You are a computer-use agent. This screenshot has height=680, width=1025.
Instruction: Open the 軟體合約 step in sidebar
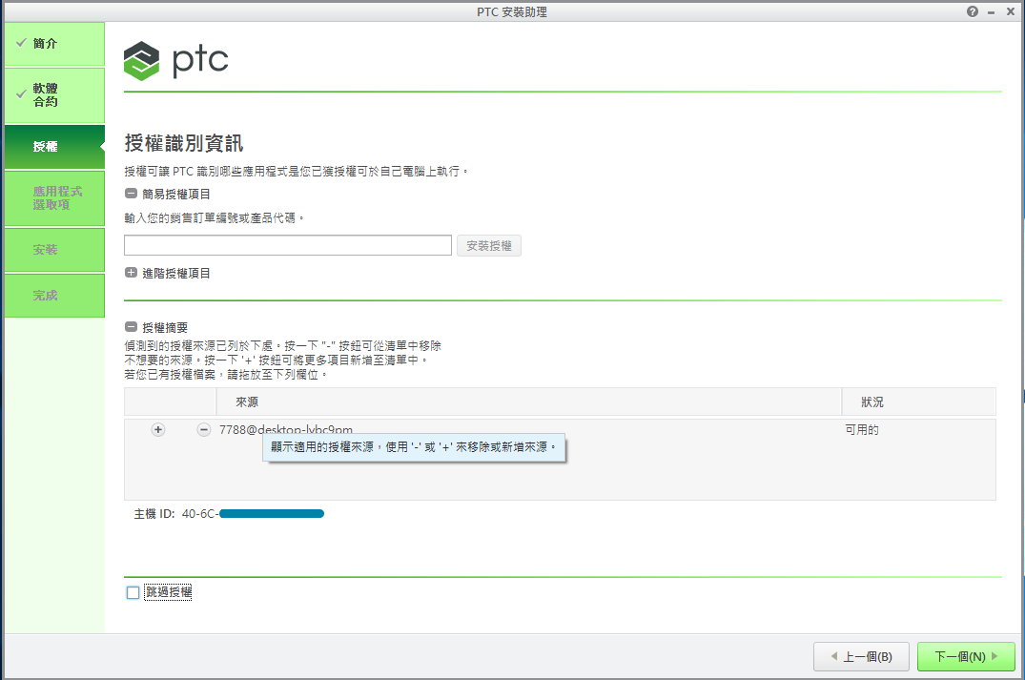[x=53, y=95]
